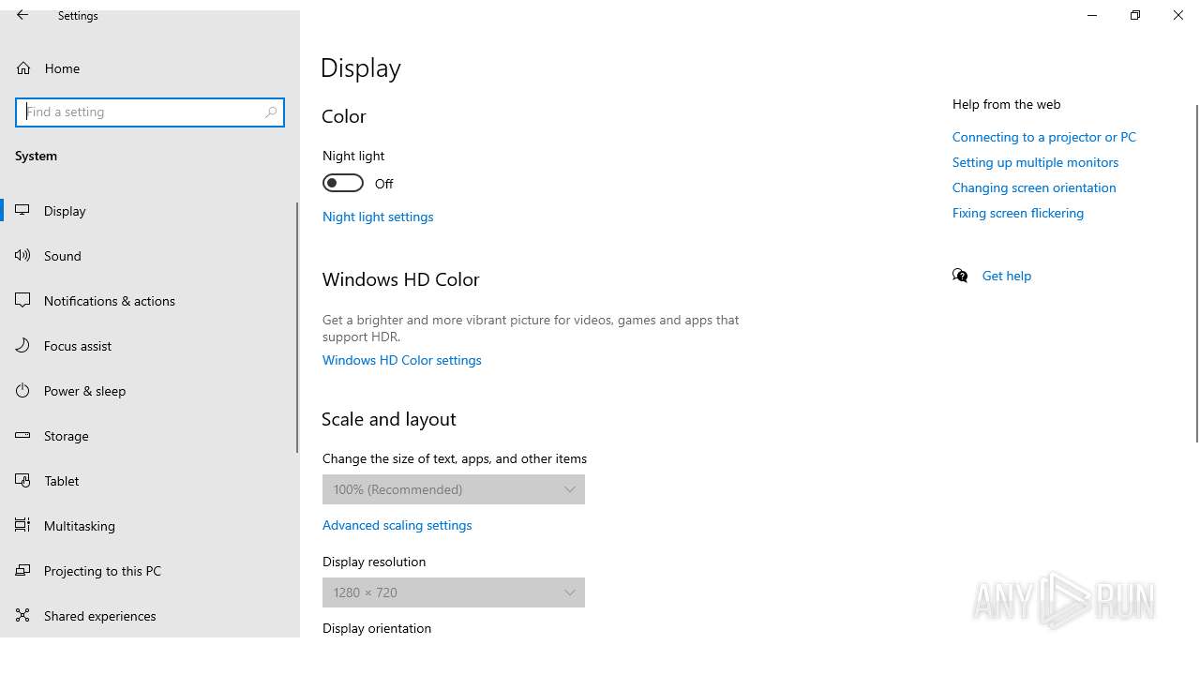
Task: Open Changing screen orientation help link
Action: point(1034,187)
